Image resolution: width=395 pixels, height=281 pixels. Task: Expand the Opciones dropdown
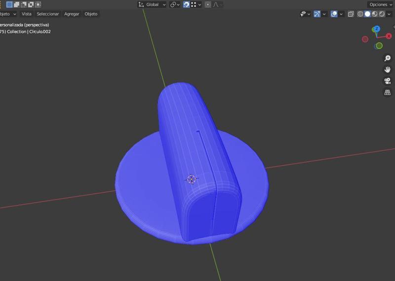[x=380, y=4]
